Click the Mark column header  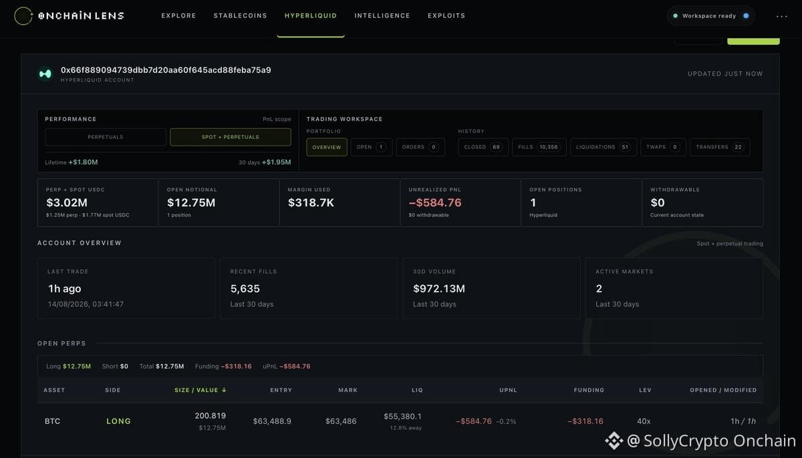coord(348,390)
